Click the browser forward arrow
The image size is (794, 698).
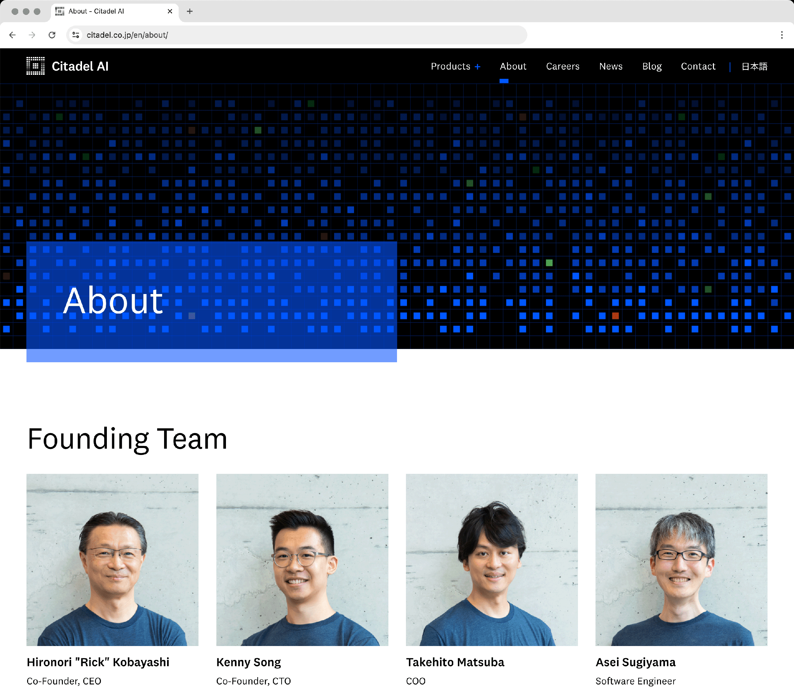(32, 35)
